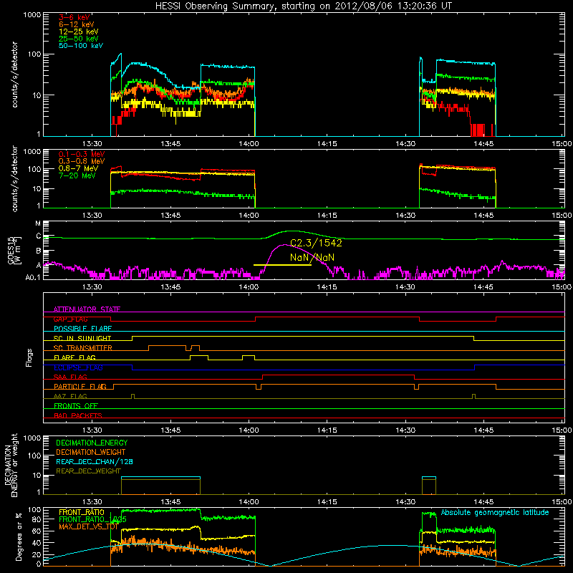573x573 pixels.
Task: Select the 12-25 keV legend label
Action: coord(78,32)
